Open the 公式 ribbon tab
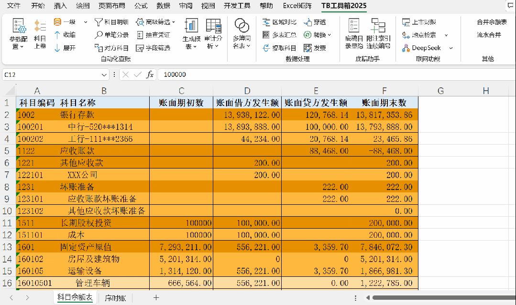516x305 pixels. [x=141, y=6]
